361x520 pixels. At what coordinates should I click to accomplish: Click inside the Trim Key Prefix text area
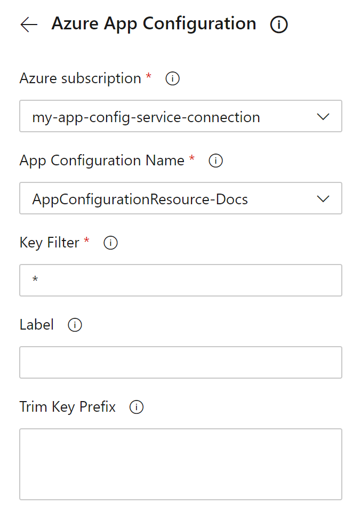pos(180,464)
